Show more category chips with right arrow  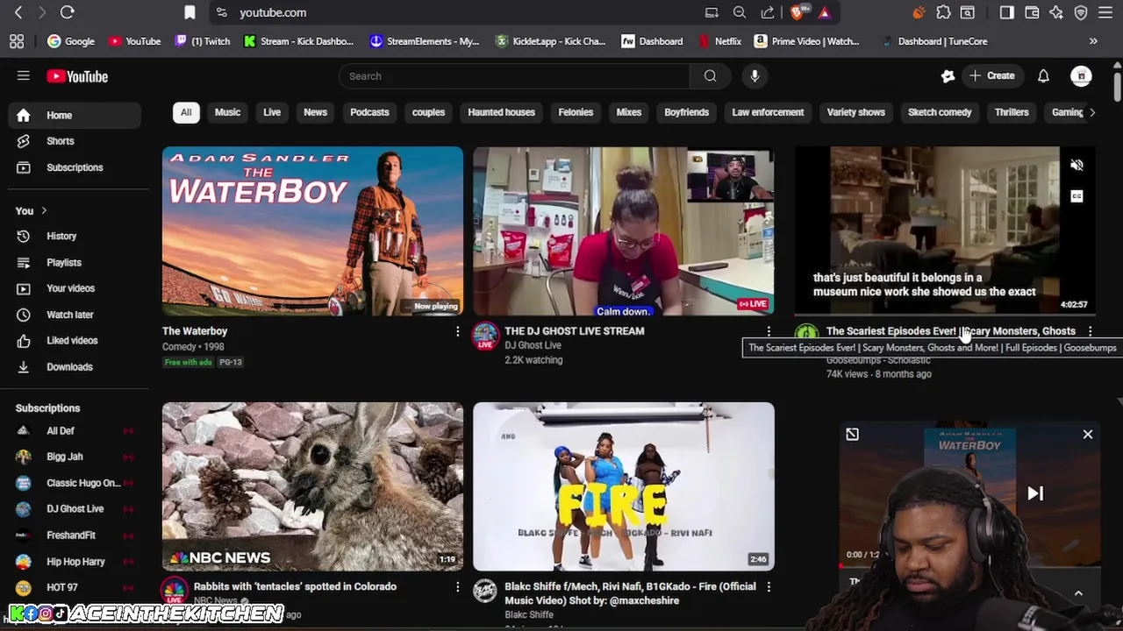coord(1091,112)
